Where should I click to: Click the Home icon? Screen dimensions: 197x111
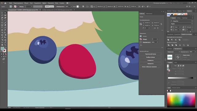[5, 3]
